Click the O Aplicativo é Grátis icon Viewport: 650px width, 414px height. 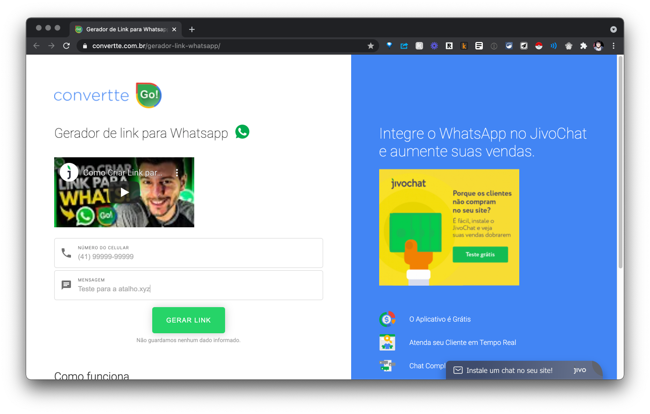[387, 319]
